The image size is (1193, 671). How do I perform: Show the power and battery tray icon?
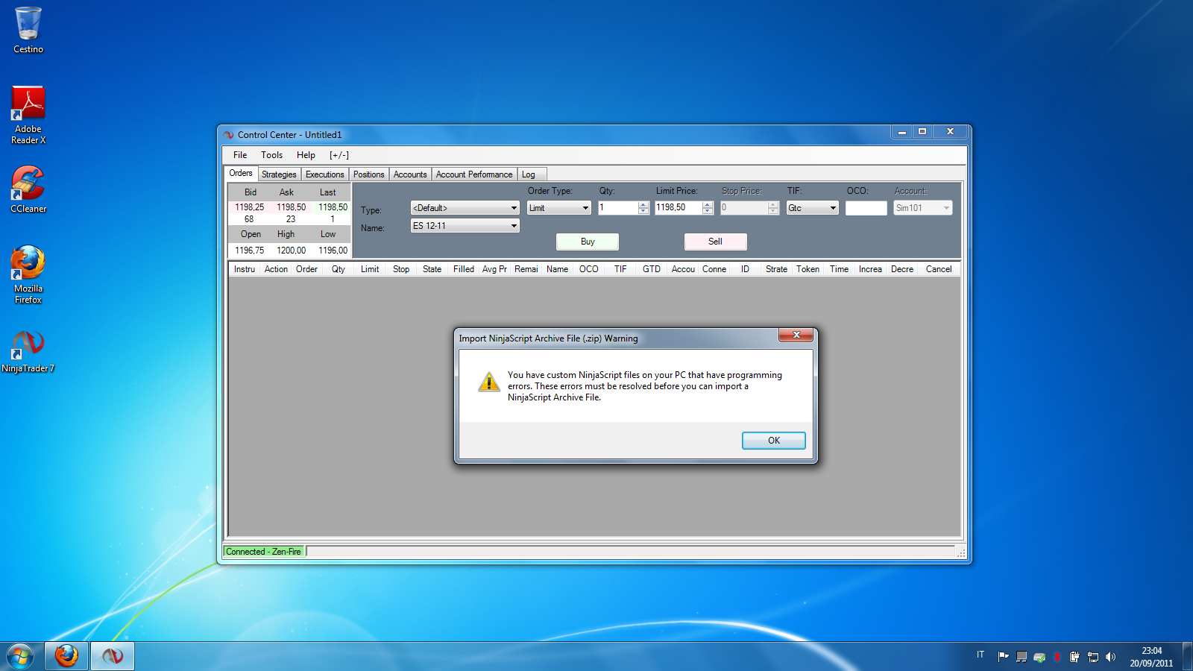[1074, 657]
